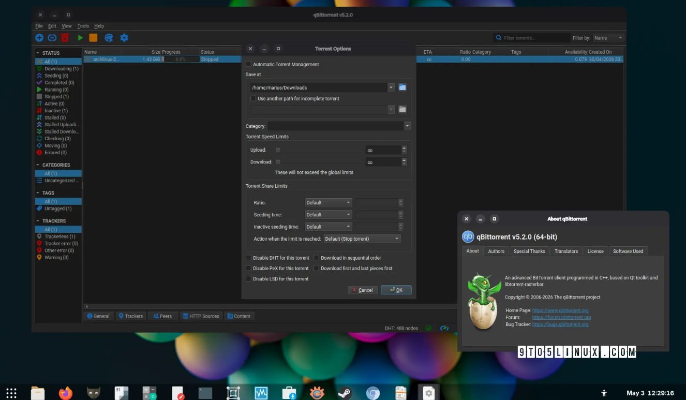Click the qBittorrent logo in About window
Screen dimensions: 686x400
click(x=468, y=236)
